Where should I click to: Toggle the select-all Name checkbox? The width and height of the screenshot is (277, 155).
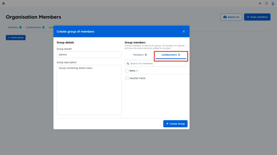click(x=127, y=71)
